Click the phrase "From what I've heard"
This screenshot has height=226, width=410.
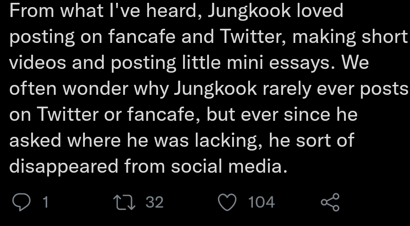pyautogui.click(x=100, y=10)
